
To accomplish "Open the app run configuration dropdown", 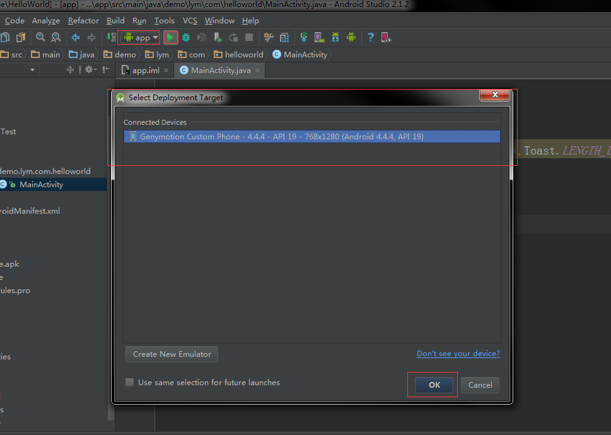I will coord(139,38).
